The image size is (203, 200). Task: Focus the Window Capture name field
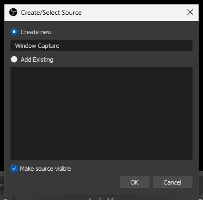coord(101,46)
